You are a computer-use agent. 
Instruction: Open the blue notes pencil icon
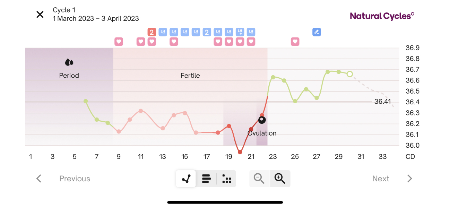(316, 32)
